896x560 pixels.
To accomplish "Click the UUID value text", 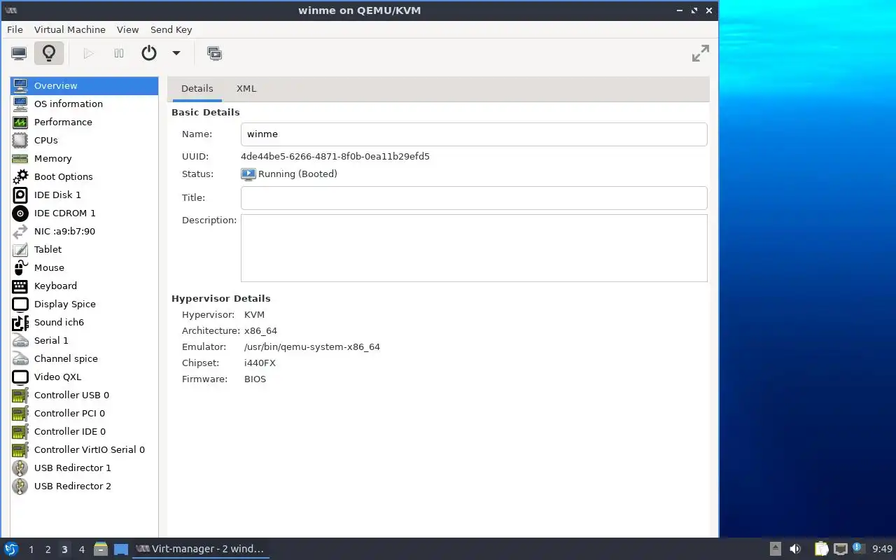I will tap(335, 156).
